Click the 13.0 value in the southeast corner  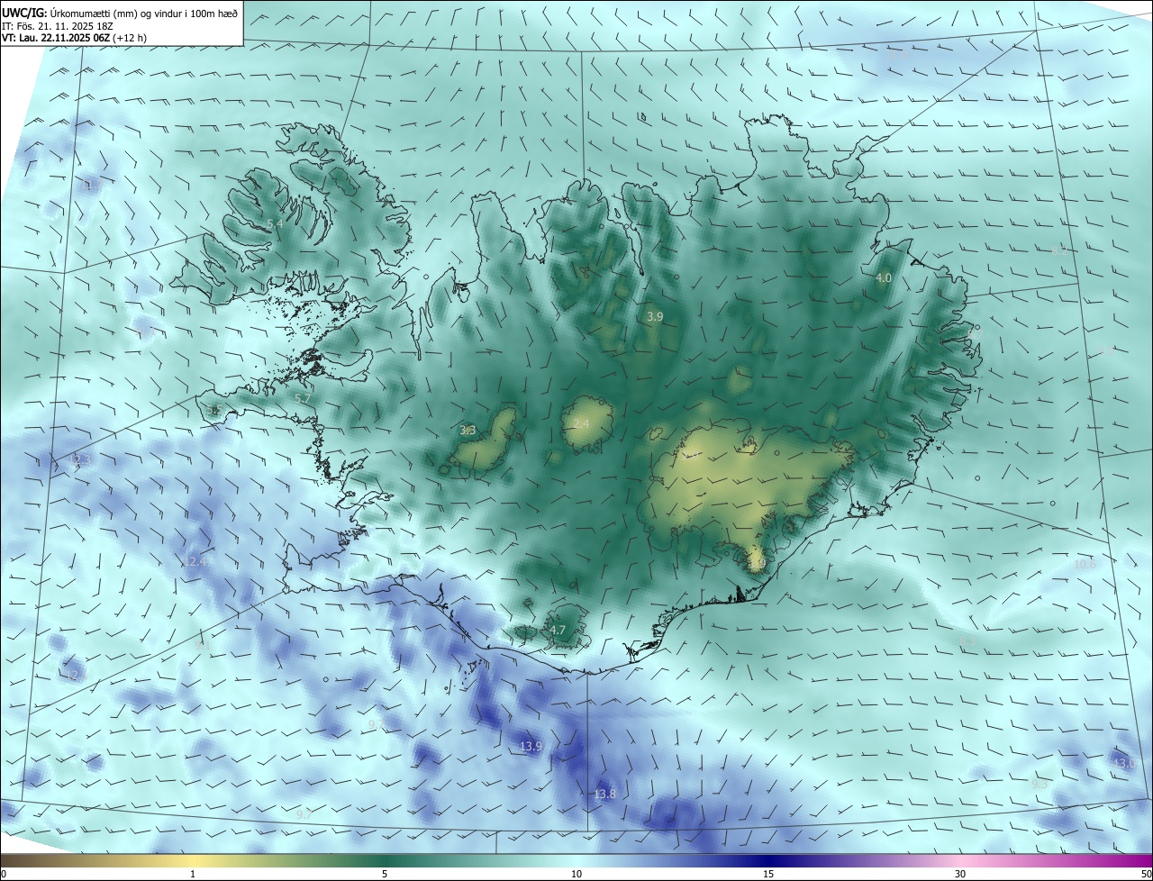1124,764
